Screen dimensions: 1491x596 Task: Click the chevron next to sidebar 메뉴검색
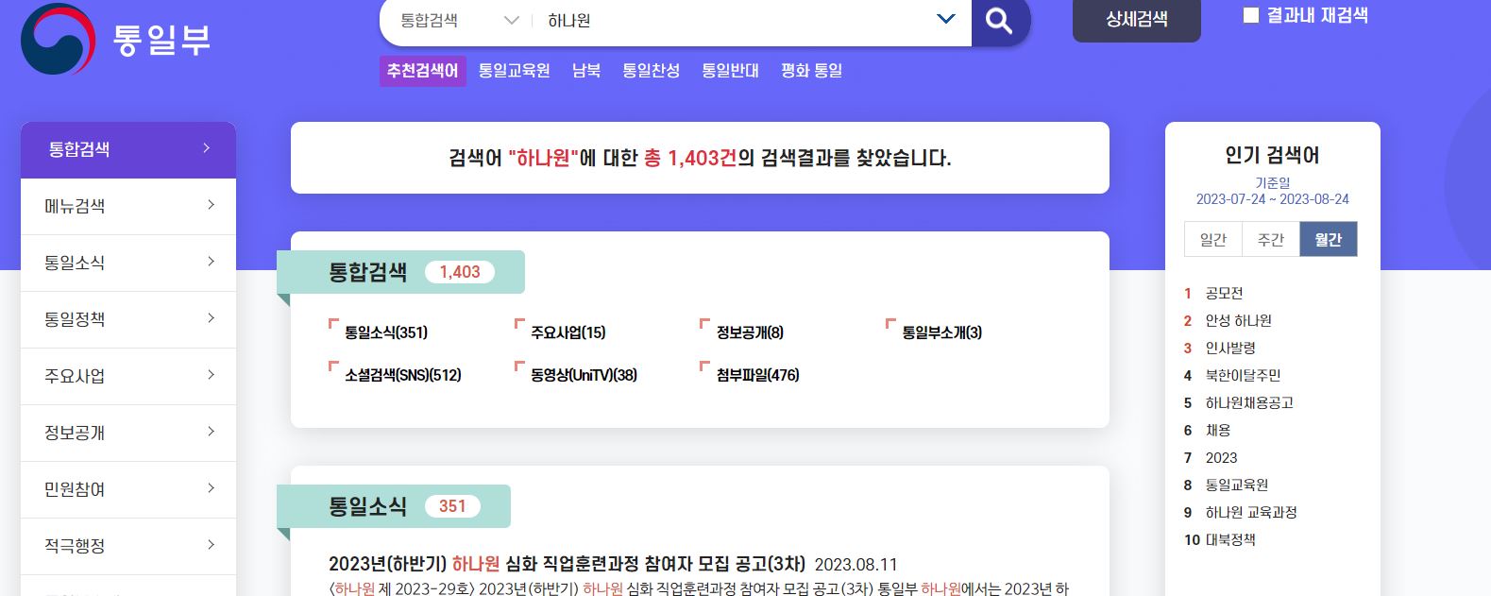[211, 205]
